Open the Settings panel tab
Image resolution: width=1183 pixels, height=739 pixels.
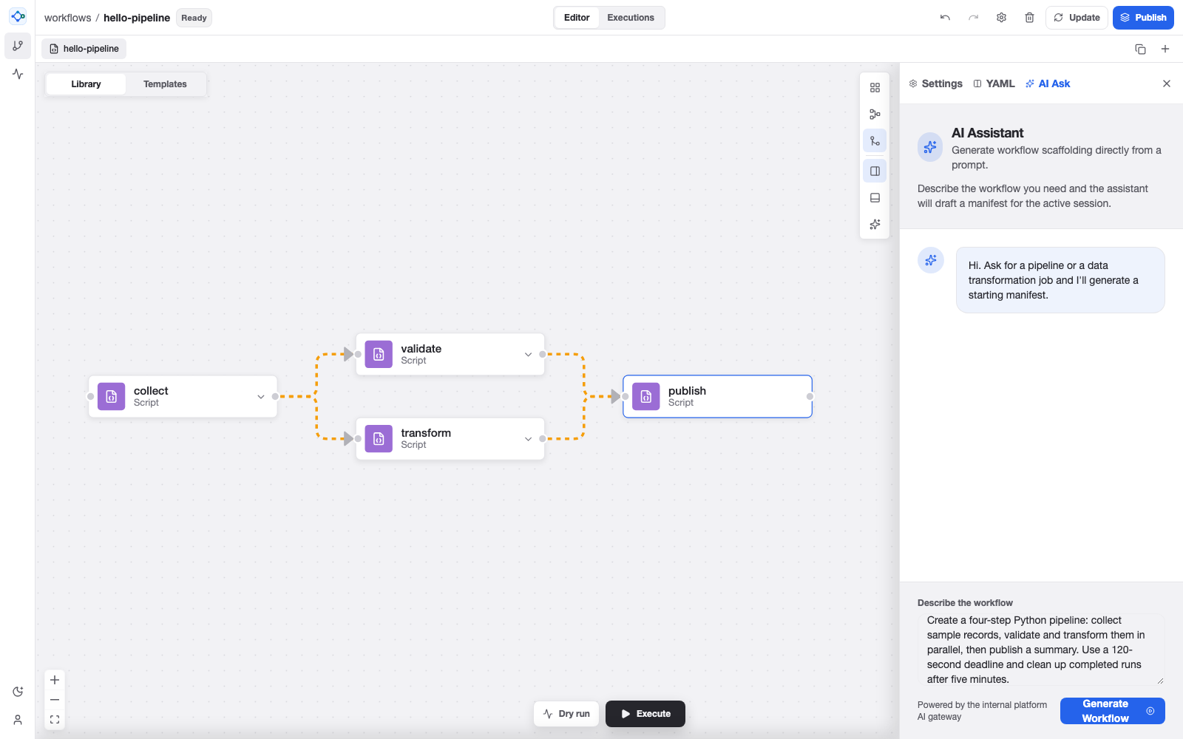(935, 84)
